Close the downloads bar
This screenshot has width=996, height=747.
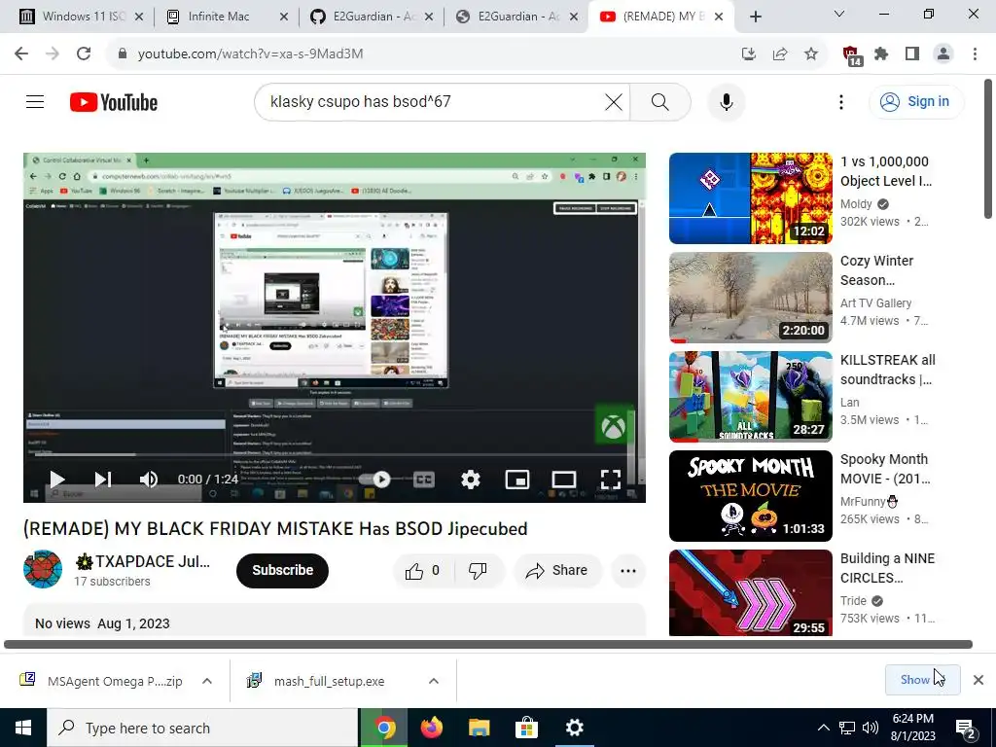(x=978, y=680)
